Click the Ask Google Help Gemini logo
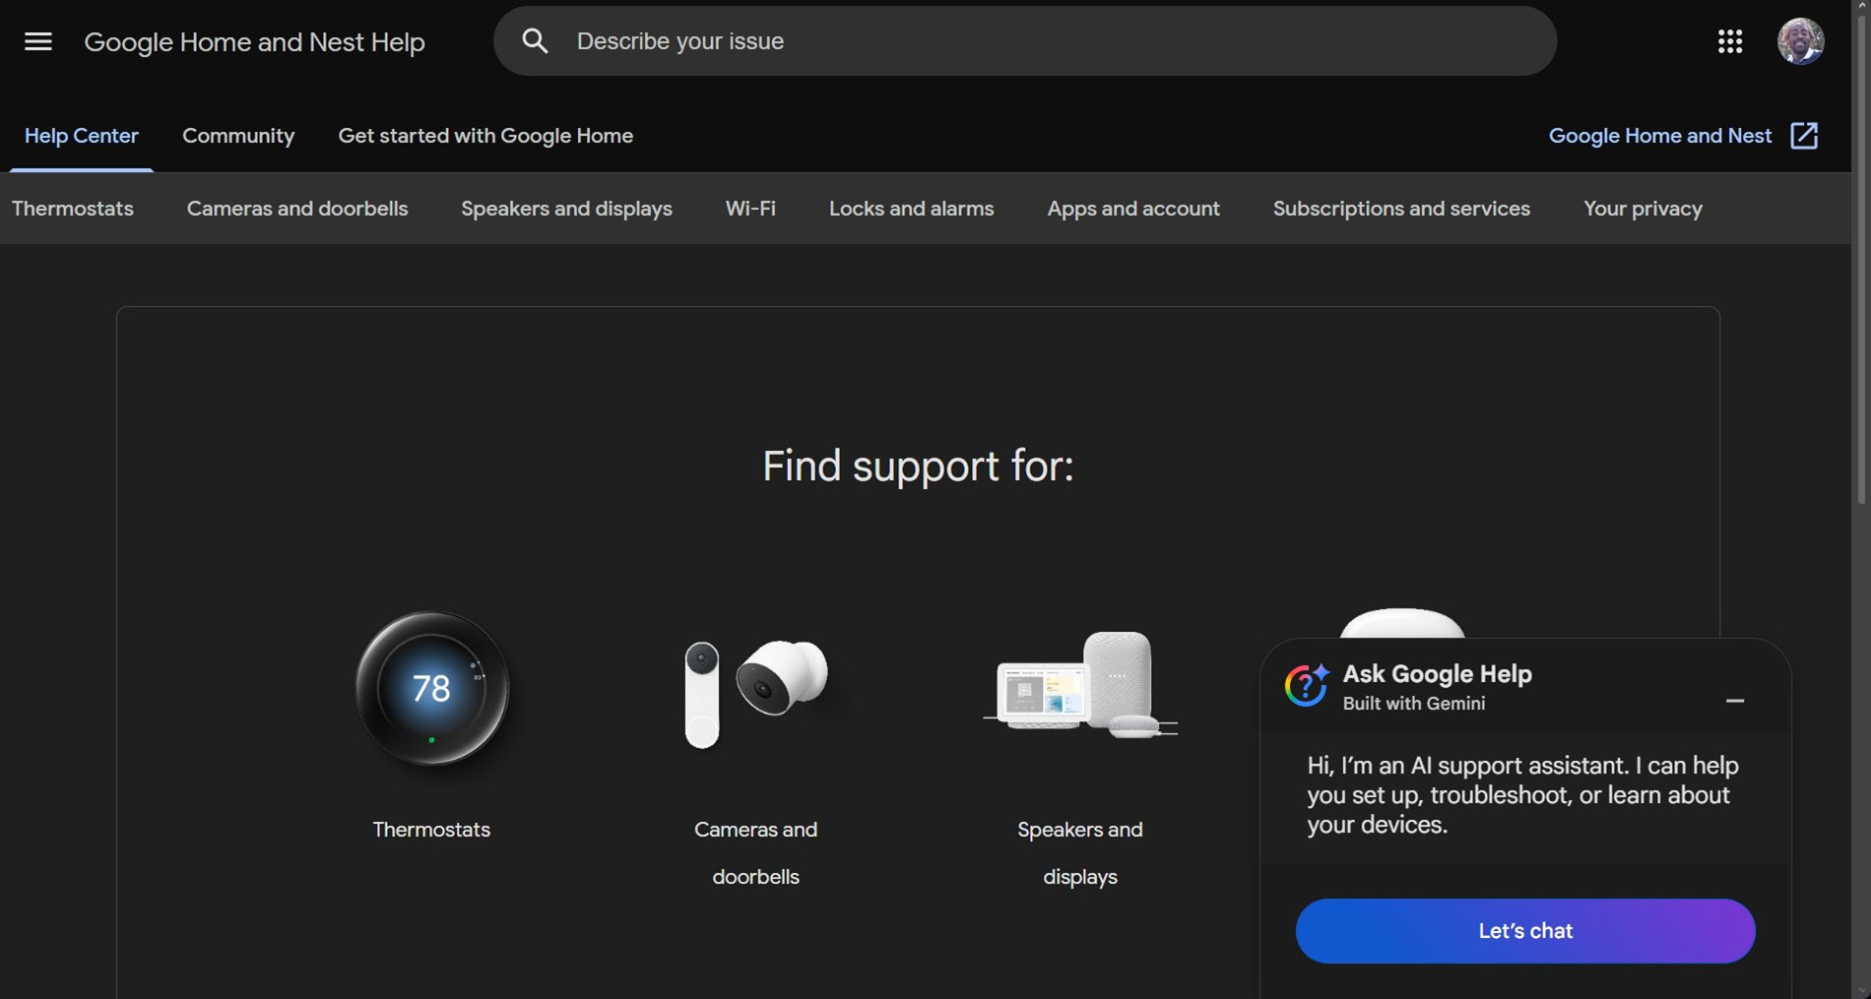This screenshot has width=1871, height=999. [x=1307, y=685]
